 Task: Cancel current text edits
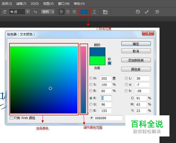(138, 12)
